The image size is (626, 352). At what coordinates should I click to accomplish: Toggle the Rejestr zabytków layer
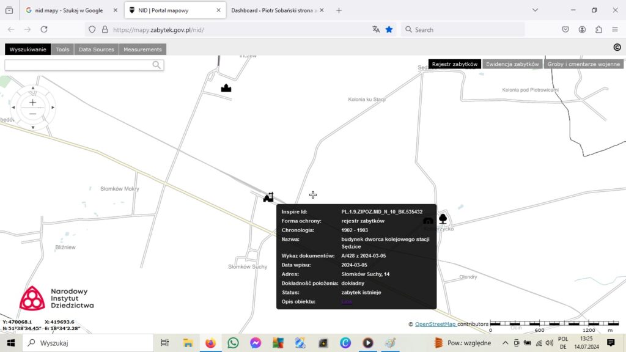tap(454, 64)
